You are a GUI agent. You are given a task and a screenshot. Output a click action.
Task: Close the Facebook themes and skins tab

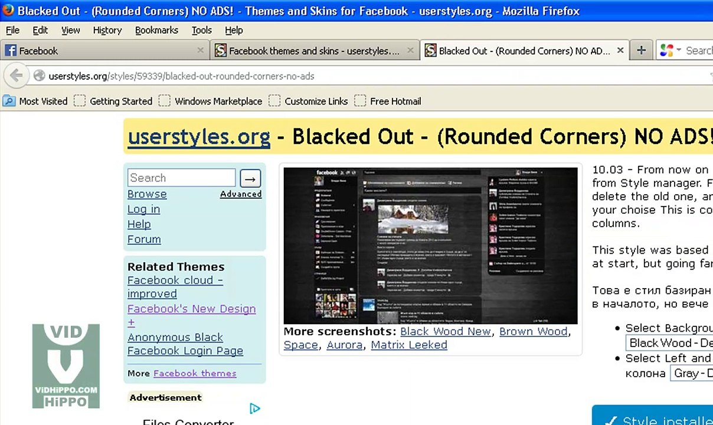pyautogui.click(x=411, y=51)
